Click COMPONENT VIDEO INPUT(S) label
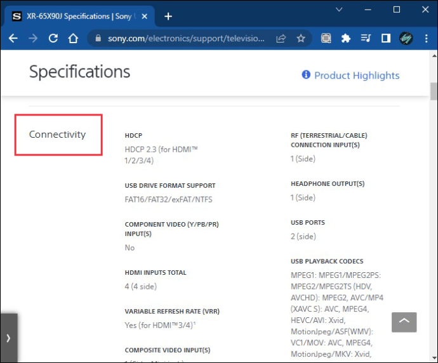This screenshot has height=363, width=438. click(x=171, y=229)
